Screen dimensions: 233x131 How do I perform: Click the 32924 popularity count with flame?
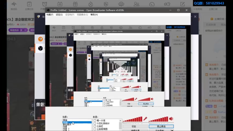(21, 24)
